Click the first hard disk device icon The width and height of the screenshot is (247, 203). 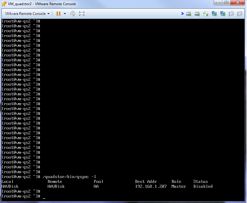tap(189, 14)
